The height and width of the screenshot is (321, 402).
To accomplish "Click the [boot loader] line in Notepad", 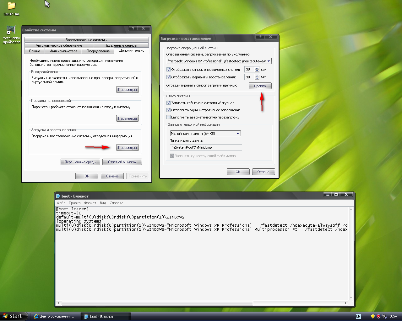I will [x=73, y=209].
